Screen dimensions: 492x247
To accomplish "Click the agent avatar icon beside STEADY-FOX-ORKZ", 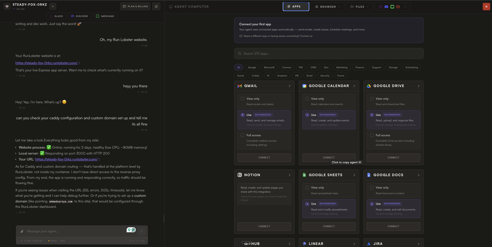I will click(7, 6).
